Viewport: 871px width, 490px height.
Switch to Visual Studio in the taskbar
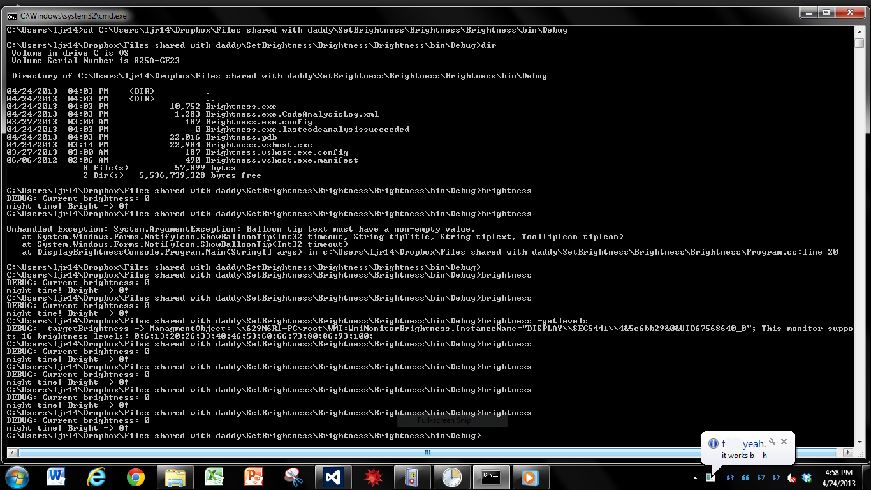333,477
